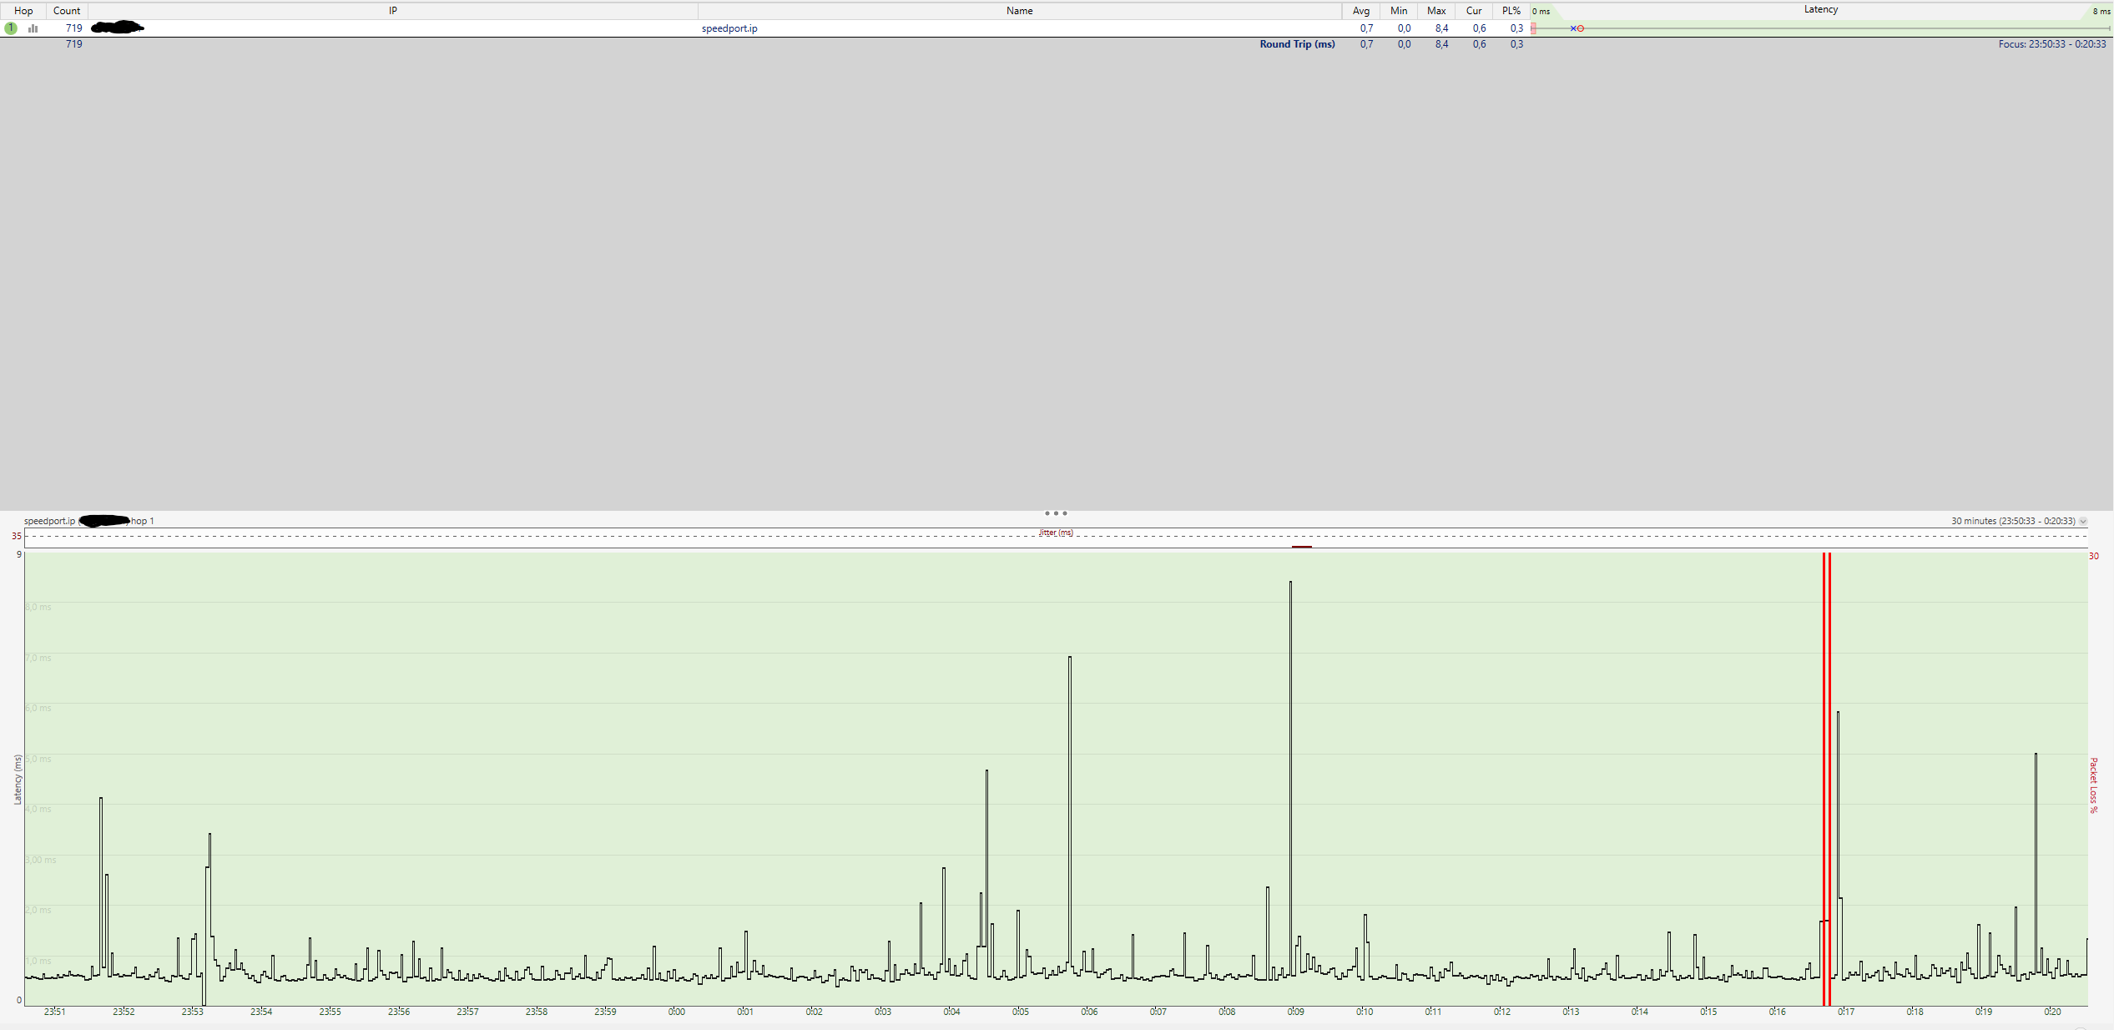This screenshot has height=1030, width=2114.
Task: Click the Focus 23:50:33 - 0:20:33 label
Action: tap(2051, 44)
